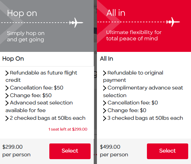The height and width of the screenshot is (164, 191).
Task: Click the $499.00 per person price text
Action: tap(114, 151)
